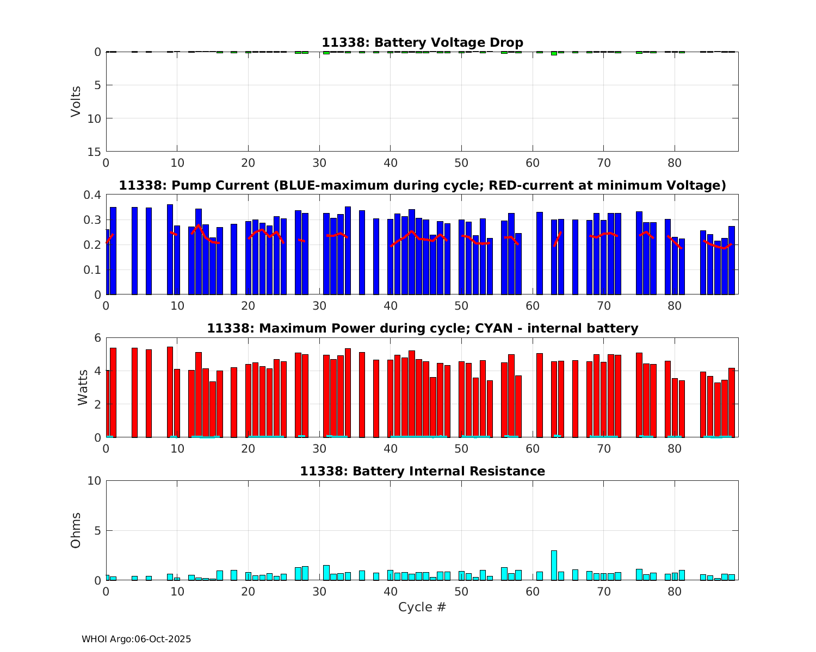Click the blue pump current bar at cycle 4
Viewport: 816px width, 652px height.
(134, 250)
